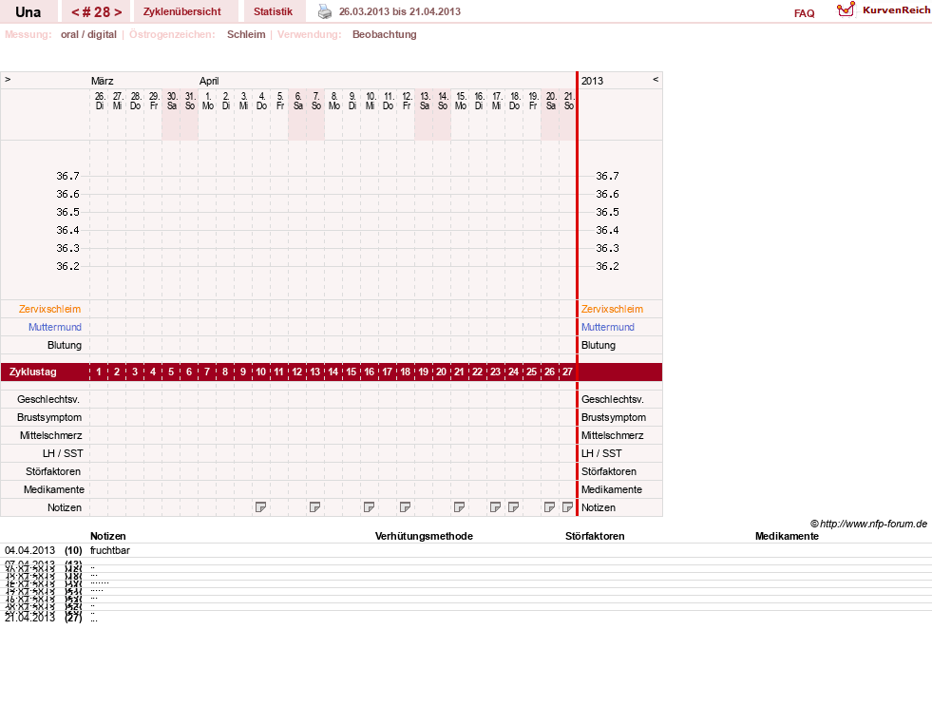Click the April month label

coord(209,81)
